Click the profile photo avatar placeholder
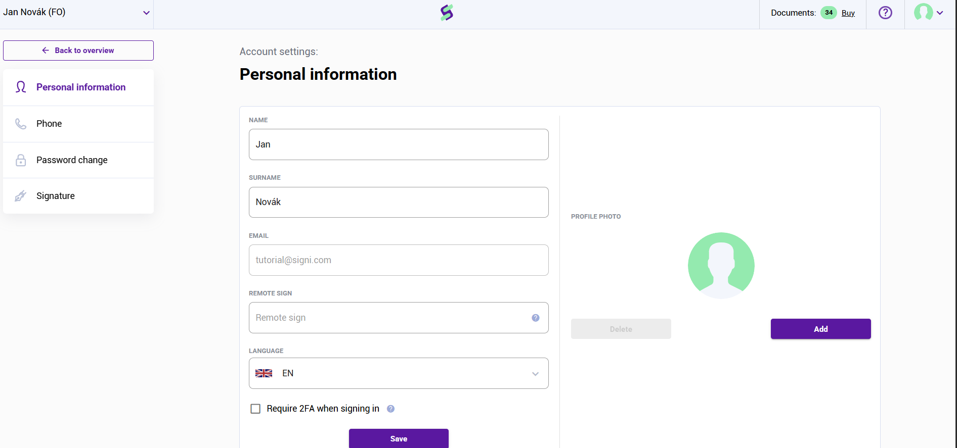 pos(721,266)
